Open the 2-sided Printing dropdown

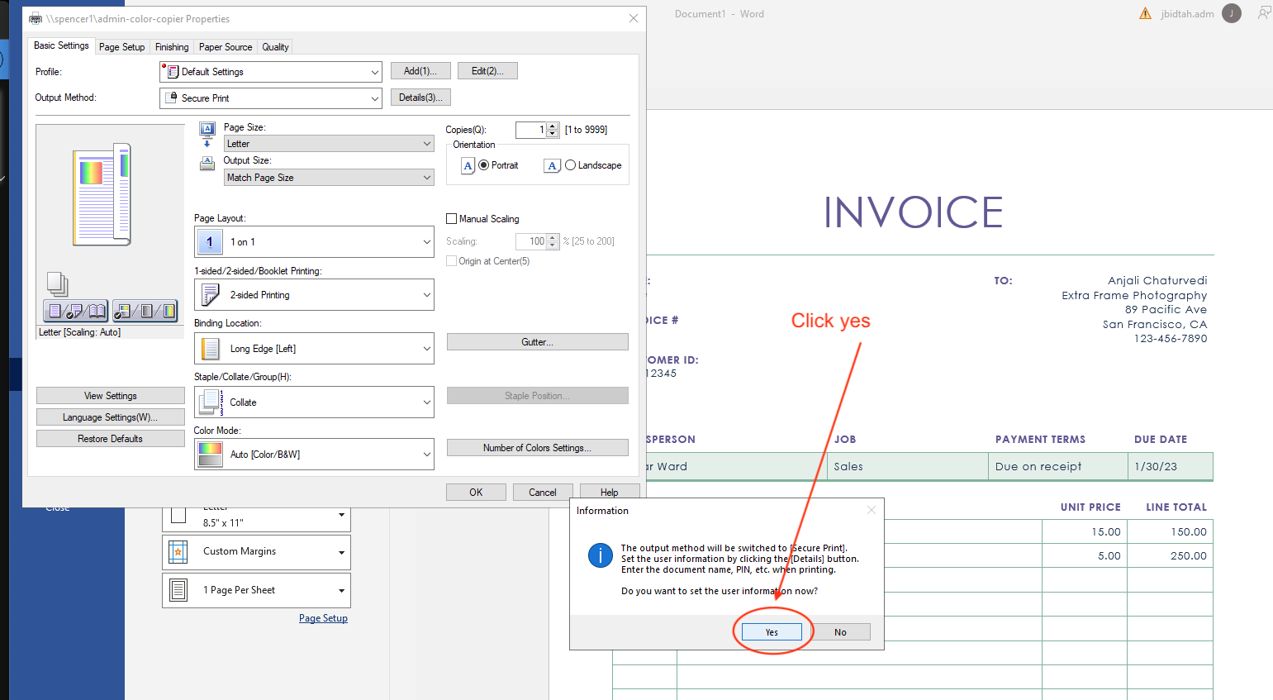[314, 295]
